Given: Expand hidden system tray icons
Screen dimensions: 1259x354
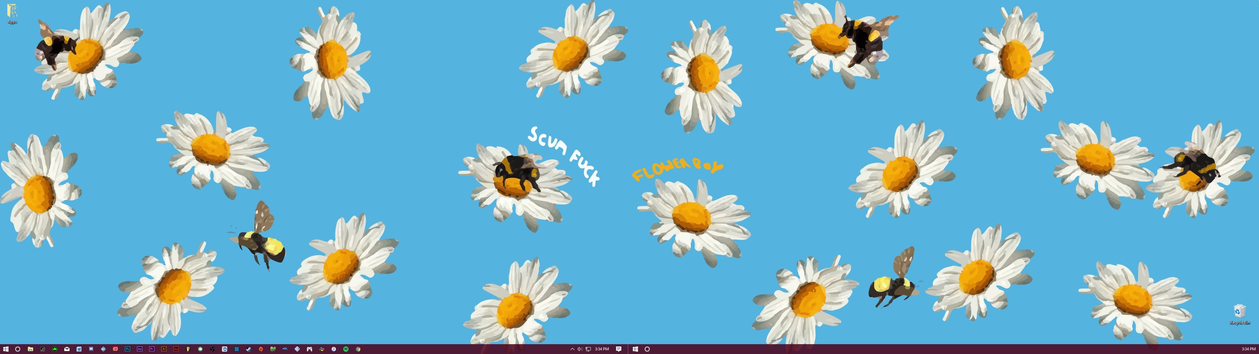Looking at the screenshot, I should (x=572, y=349).
